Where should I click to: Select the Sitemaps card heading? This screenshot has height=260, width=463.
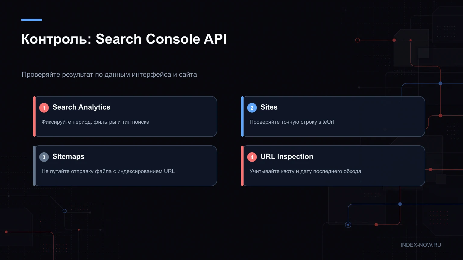(x=68, y=156)
